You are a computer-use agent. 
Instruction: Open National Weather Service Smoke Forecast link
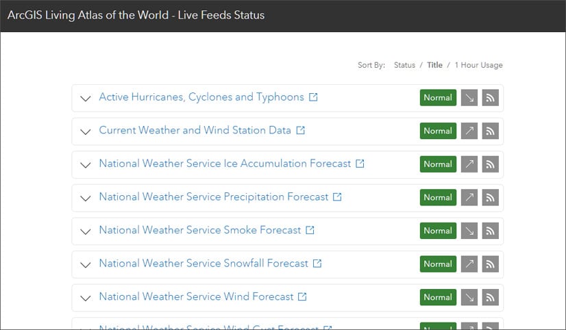200,230
